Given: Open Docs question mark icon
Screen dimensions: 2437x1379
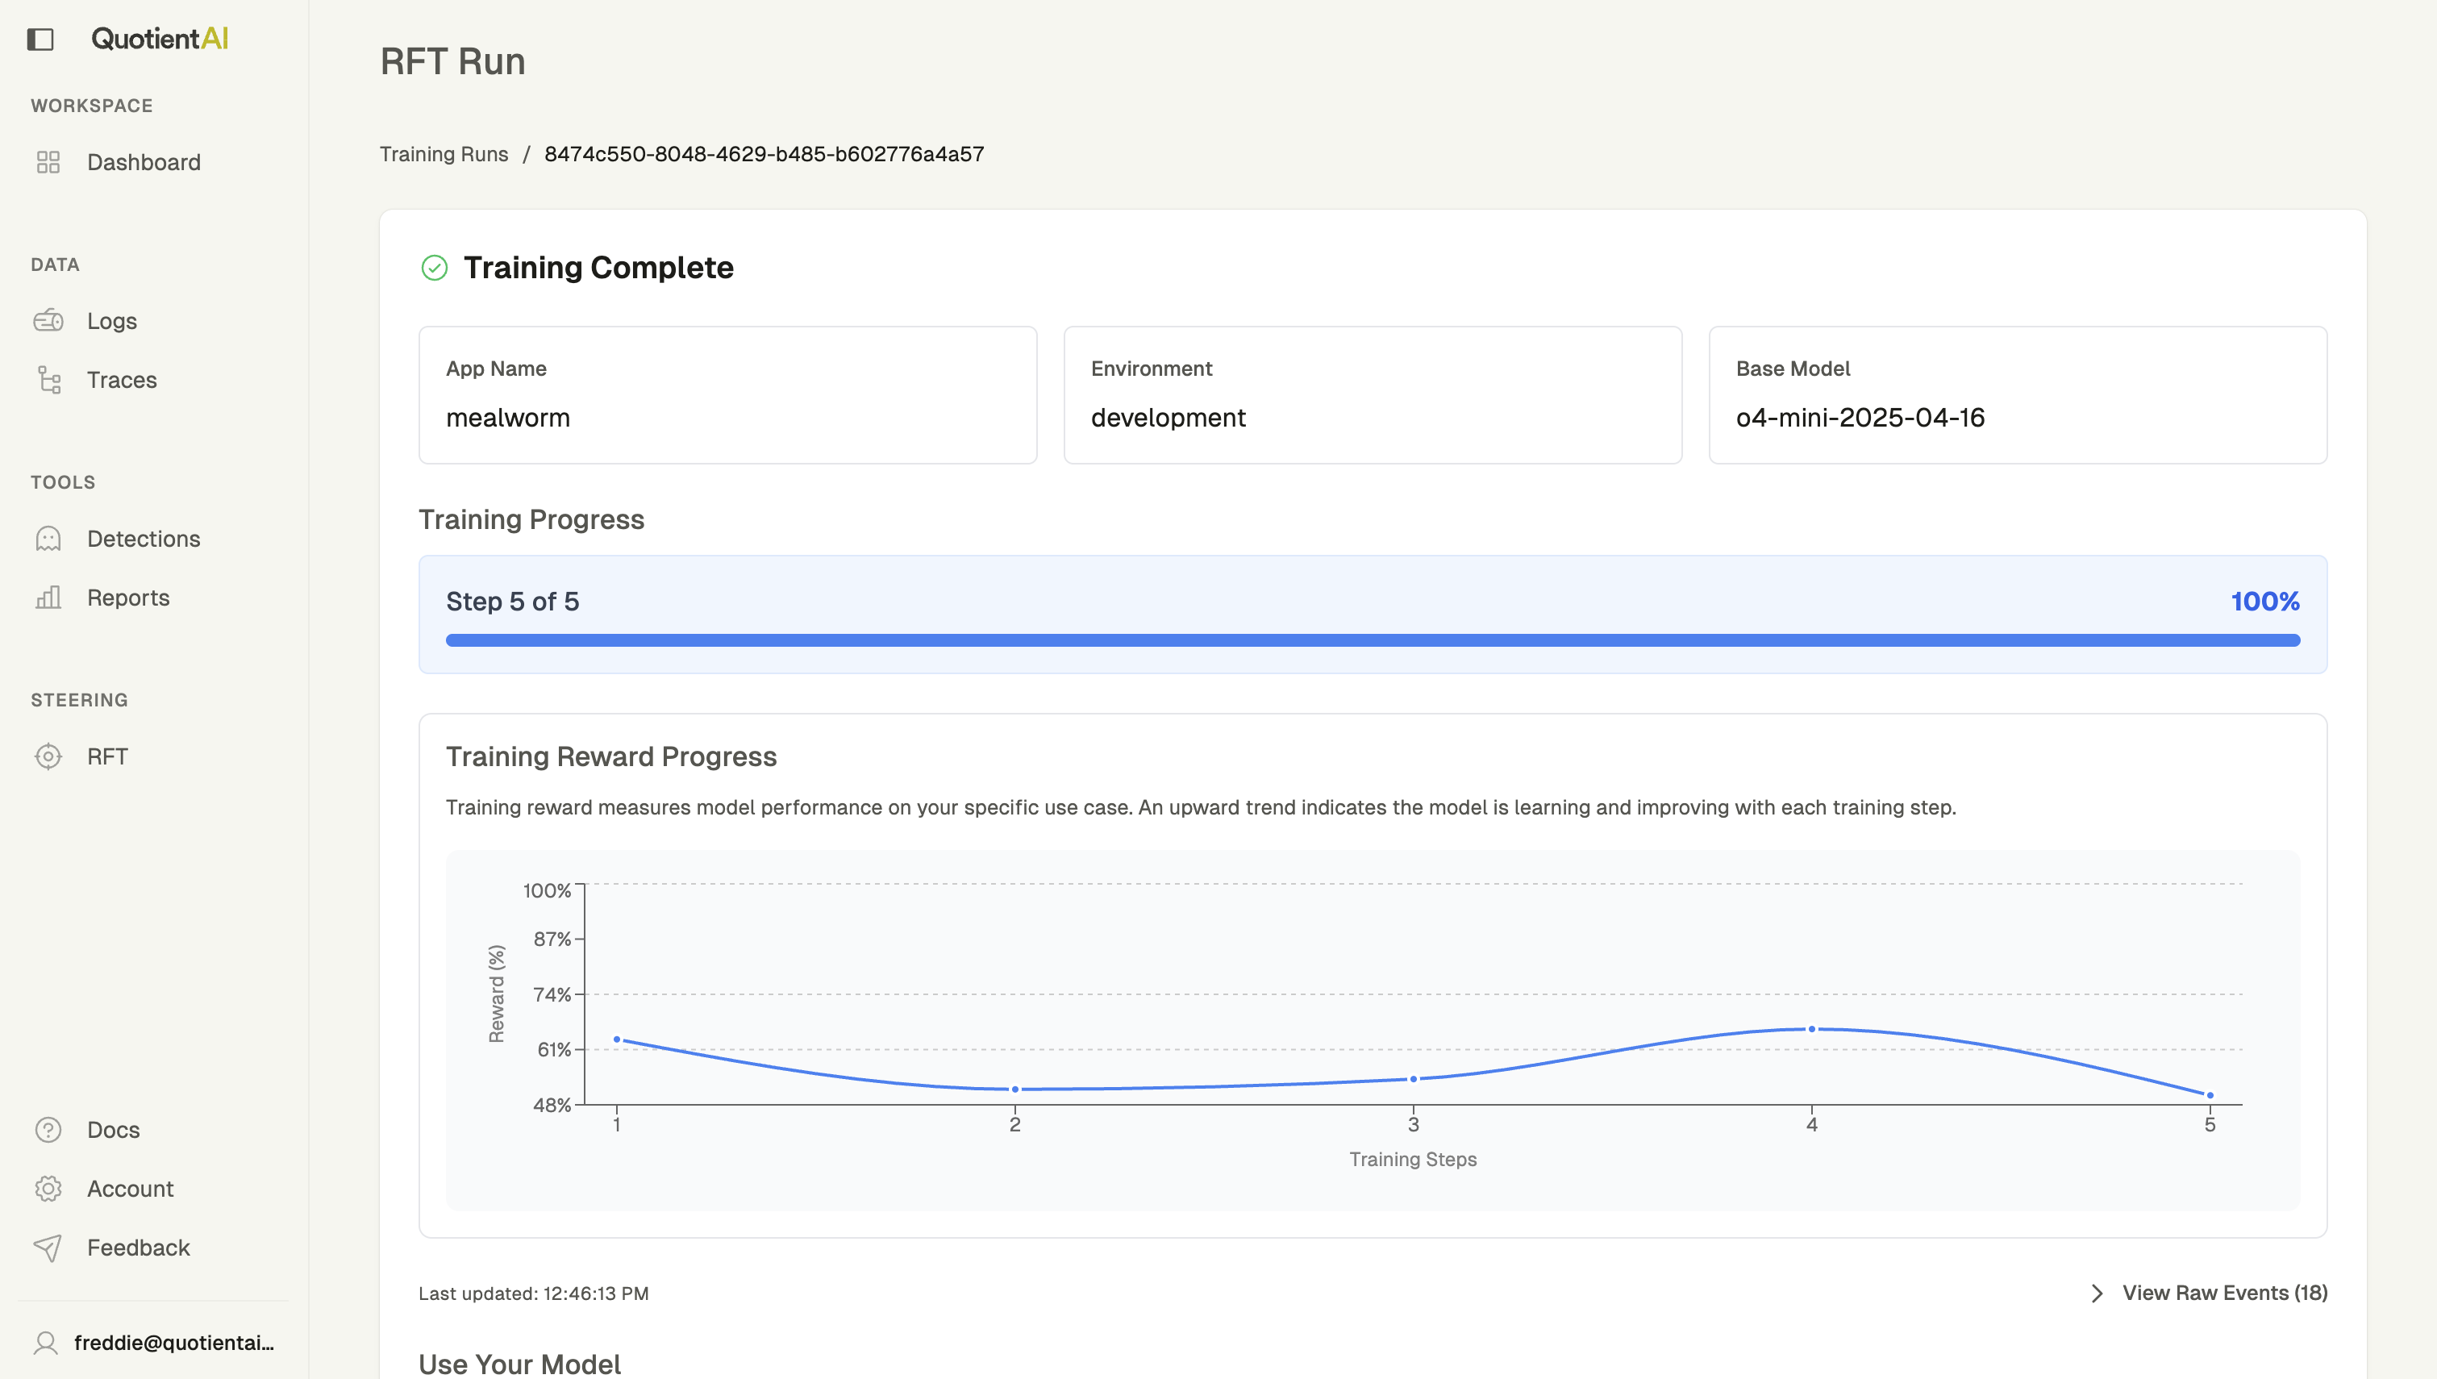Looking at the screenshot, I should pos(48,1130).
